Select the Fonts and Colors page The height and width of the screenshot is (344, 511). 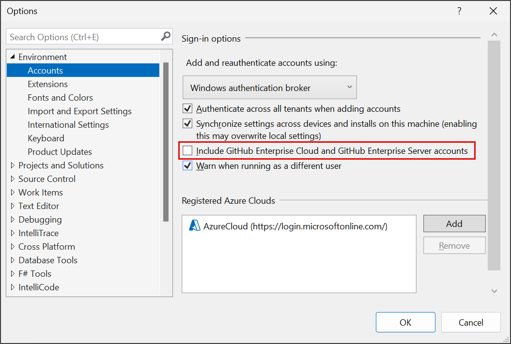point(60,97)
